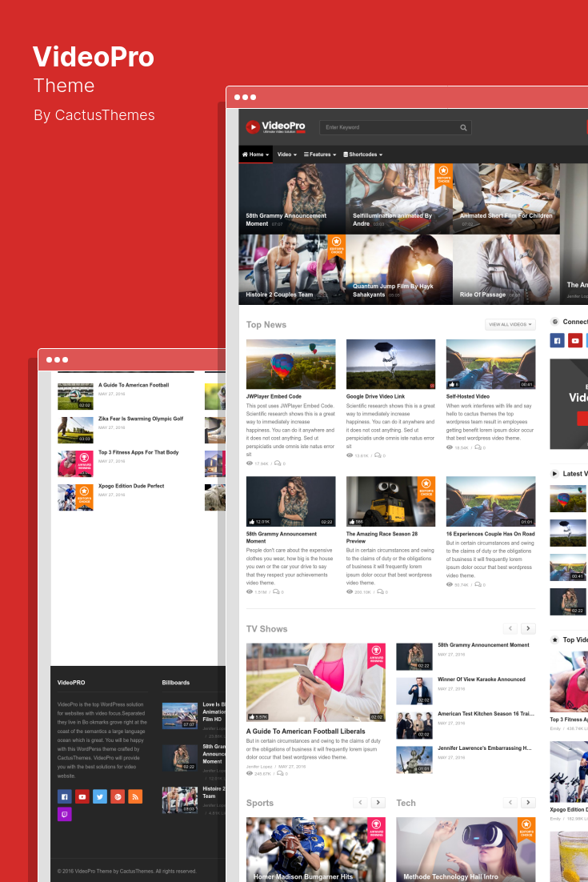Click Editor's Choice badge on Histoire 2 Couples
The image size is (588, 882).
[336, 245]
